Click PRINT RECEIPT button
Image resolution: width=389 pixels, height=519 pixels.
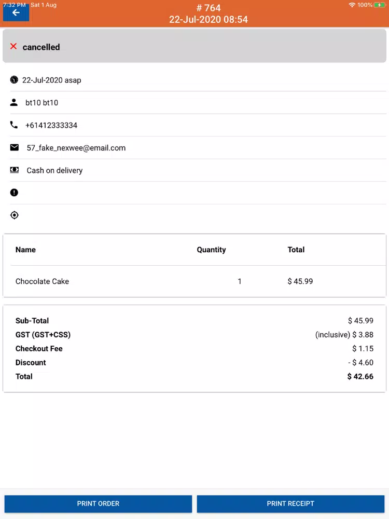coord(290,503)
